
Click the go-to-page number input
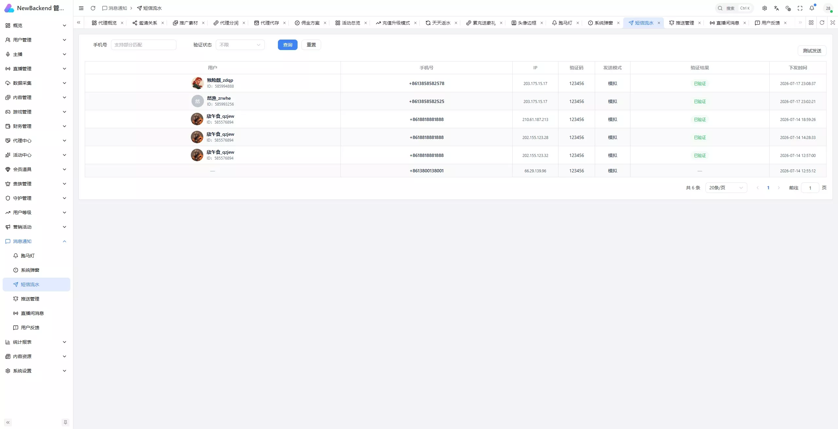pyautogui.click(x=810, y=188)
